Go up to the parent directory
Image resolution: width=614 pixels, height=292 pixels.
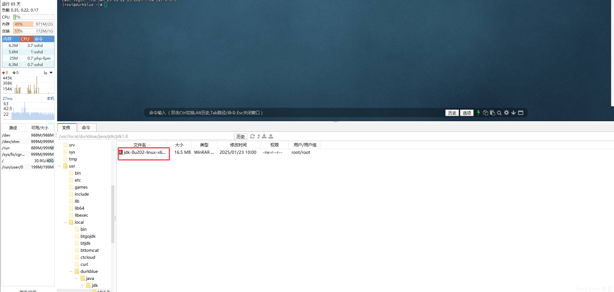point(259,136)
